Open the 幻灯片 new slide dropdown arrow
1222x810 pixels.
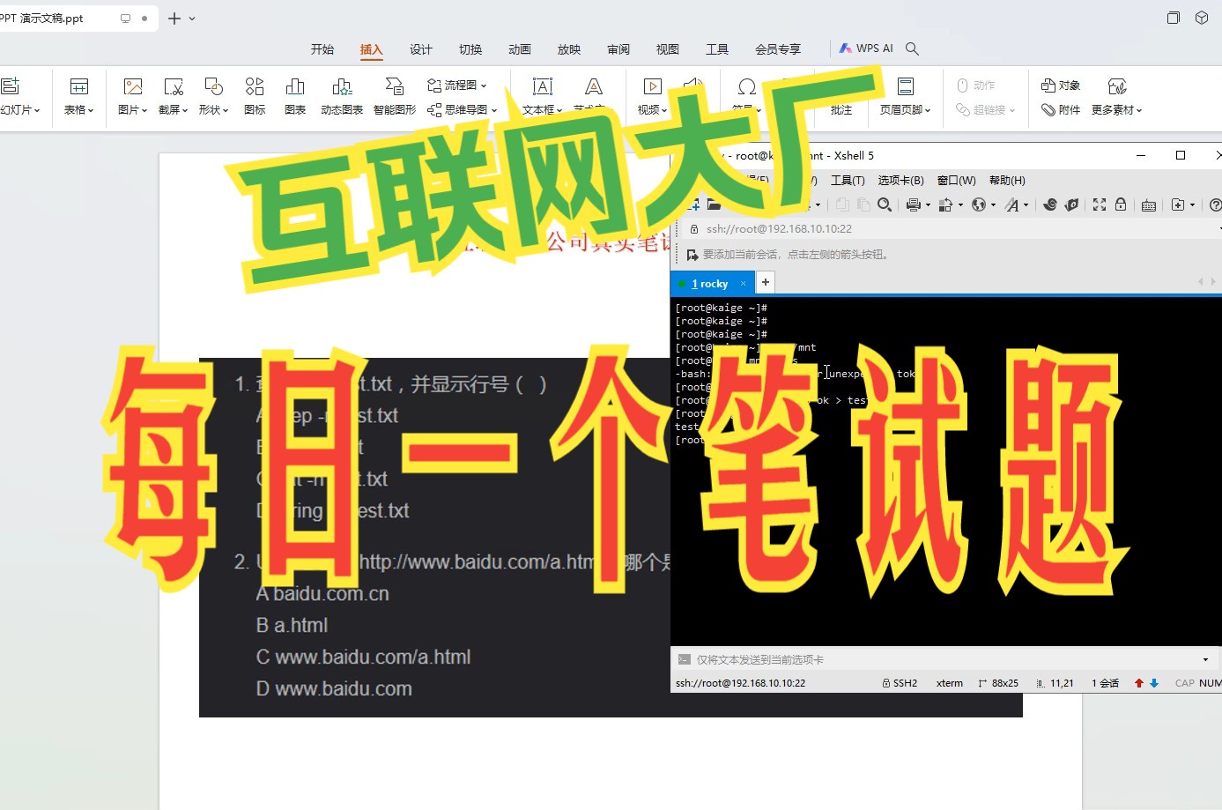[37, 110]
